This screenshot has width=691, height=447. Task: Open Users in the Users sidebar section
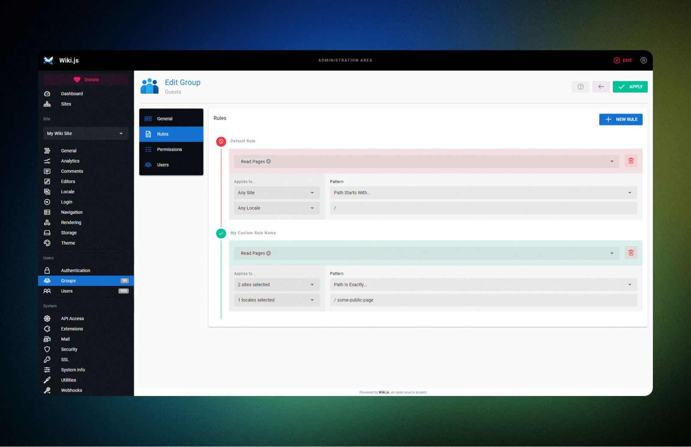coord(86,291)
